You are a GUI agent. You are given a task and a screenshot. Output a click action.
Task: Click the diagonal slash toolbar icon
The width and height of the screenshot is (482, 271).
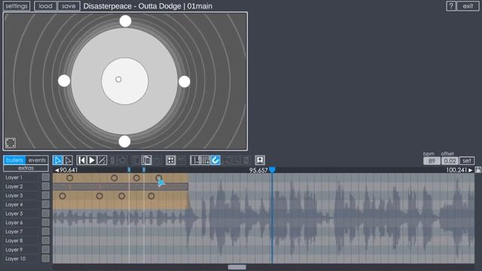(x=102, y=160)
